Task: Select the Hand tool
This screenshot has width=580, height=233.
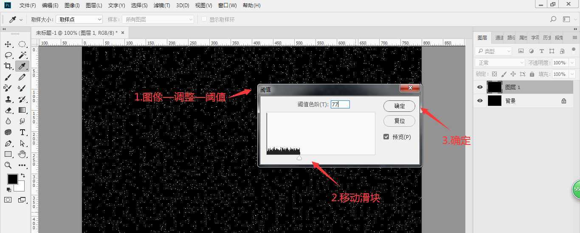Action: 22,154
